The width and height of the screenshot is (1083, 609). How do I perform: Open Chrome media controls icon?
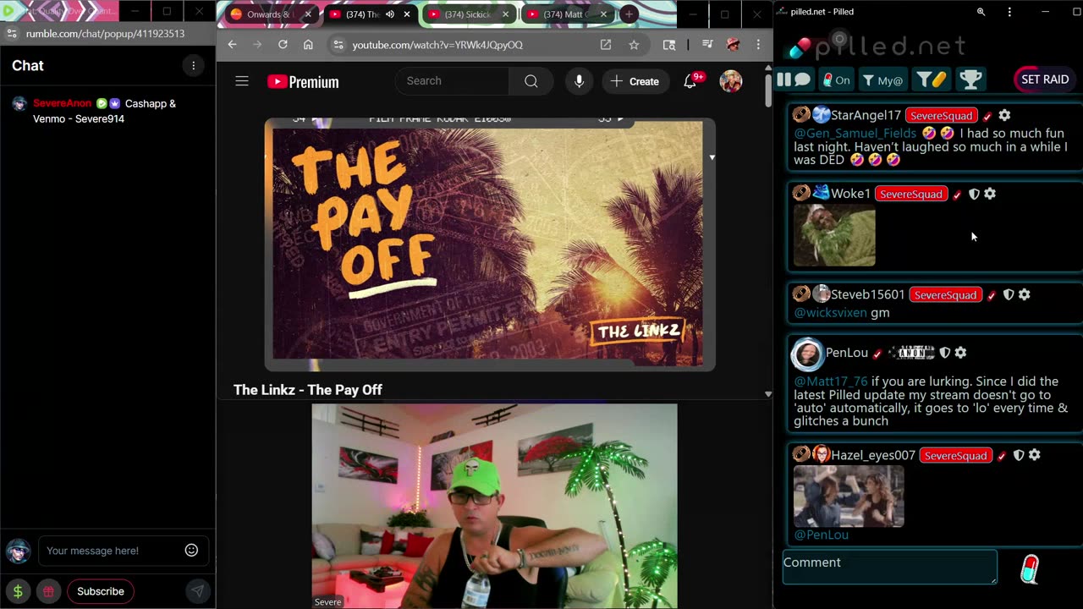[707, 45]
